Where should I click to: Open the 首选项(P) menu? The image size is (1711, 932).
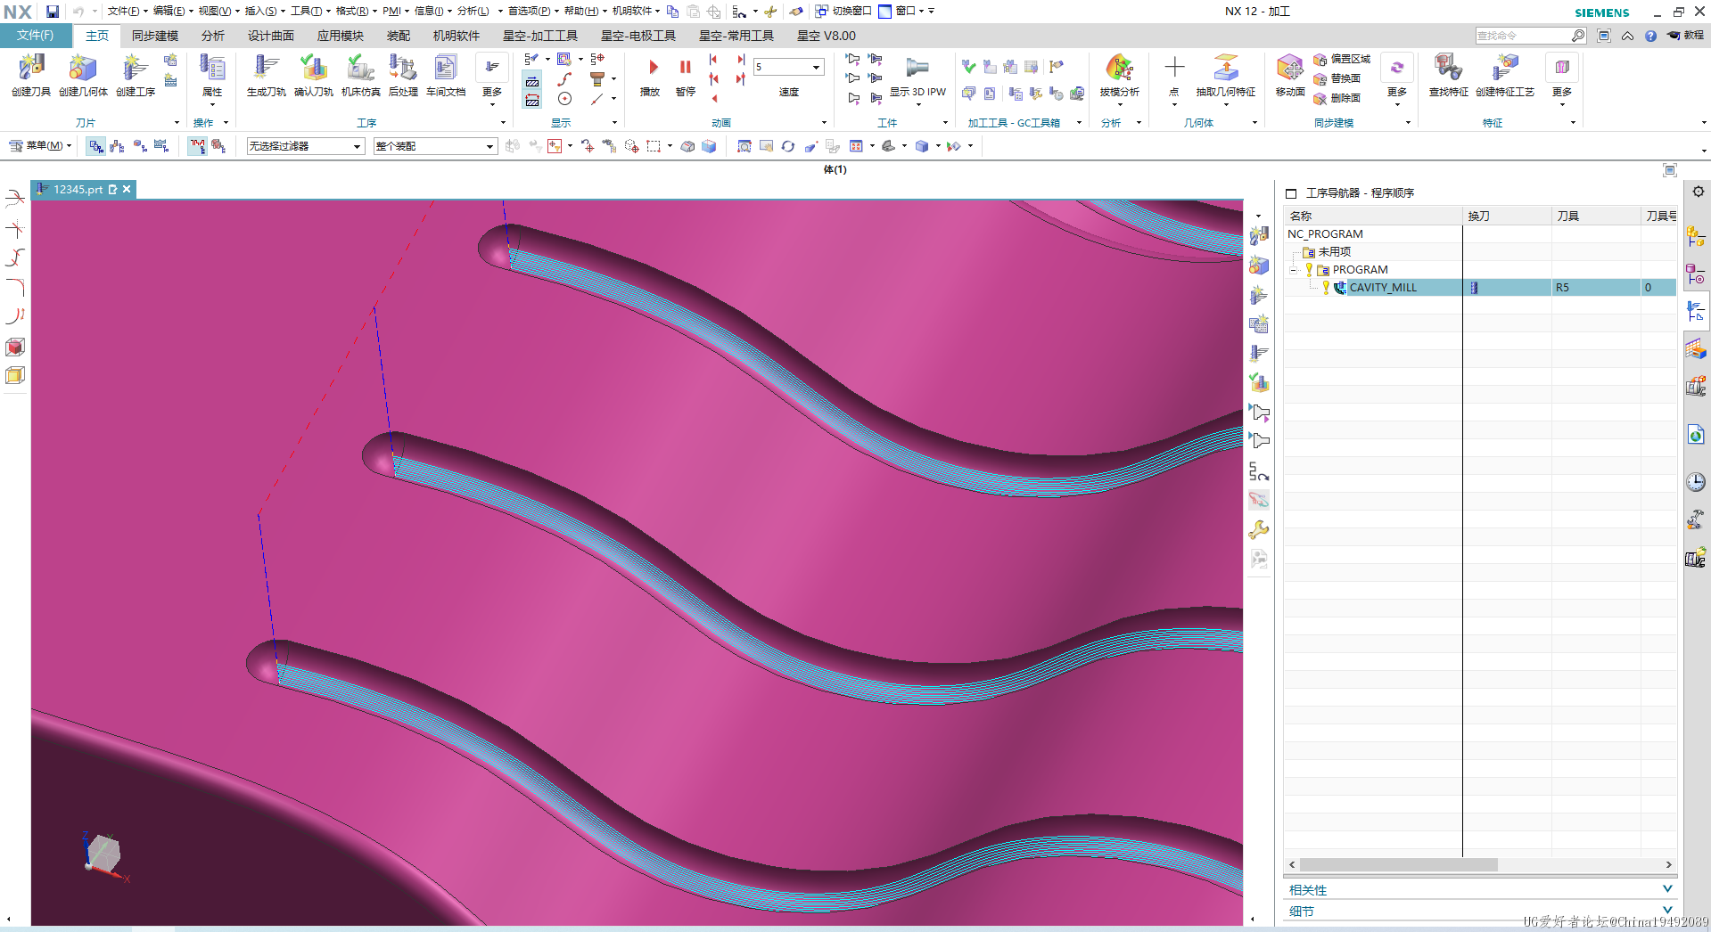click(x=533, y=12)
